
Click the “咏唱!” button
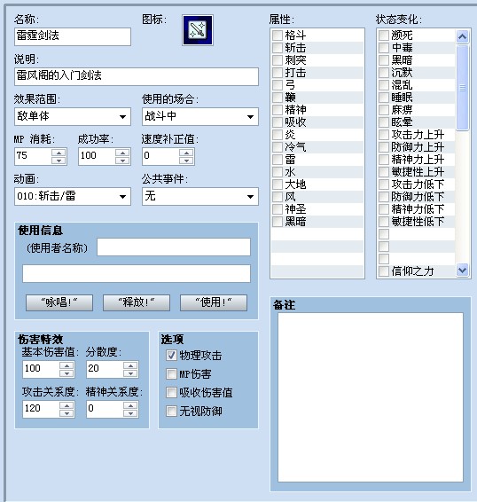tap(59, 302)
